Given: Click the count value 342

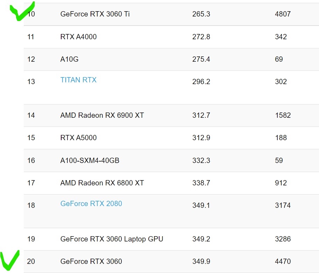Looking at the screenshot, I should [x=281, y=37].
